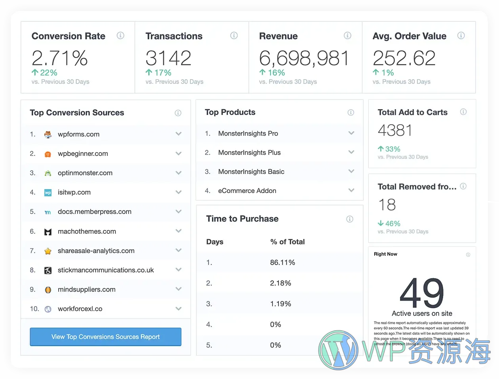Click the isitwp.com favicon
The image size is (499, 379).
point(48,193)
